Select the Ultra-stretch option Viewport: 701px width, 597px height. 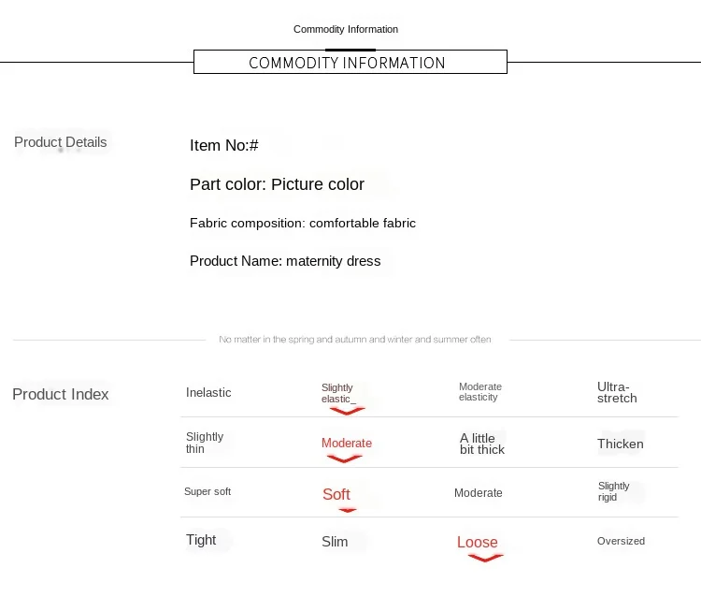617,392
